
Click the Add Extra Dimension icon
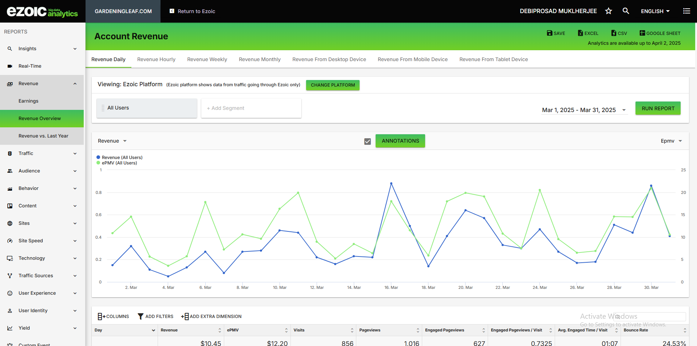tap(185, 317)
